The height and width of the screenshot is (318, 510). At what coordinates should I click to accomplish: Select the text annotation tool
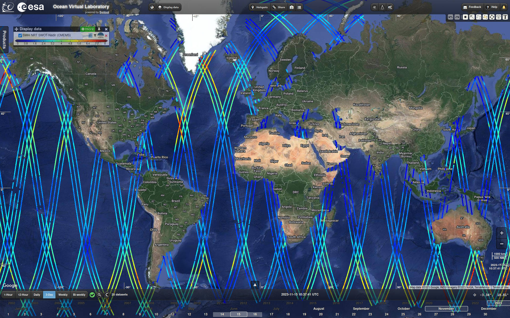tap(505, 17)
